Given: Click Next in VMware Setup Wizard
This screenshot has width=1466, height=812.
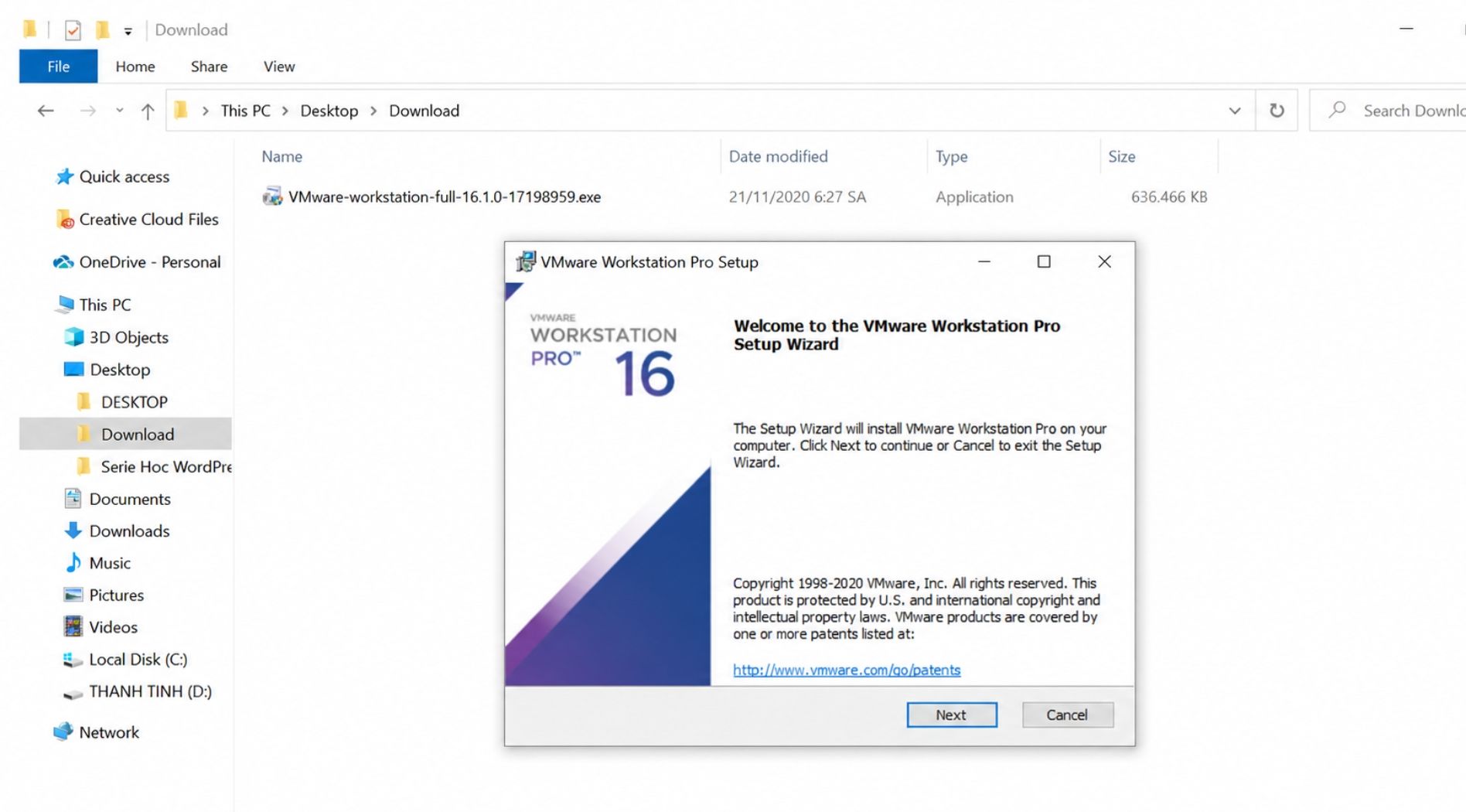Looking at the screenshot, I should [951, 715].
